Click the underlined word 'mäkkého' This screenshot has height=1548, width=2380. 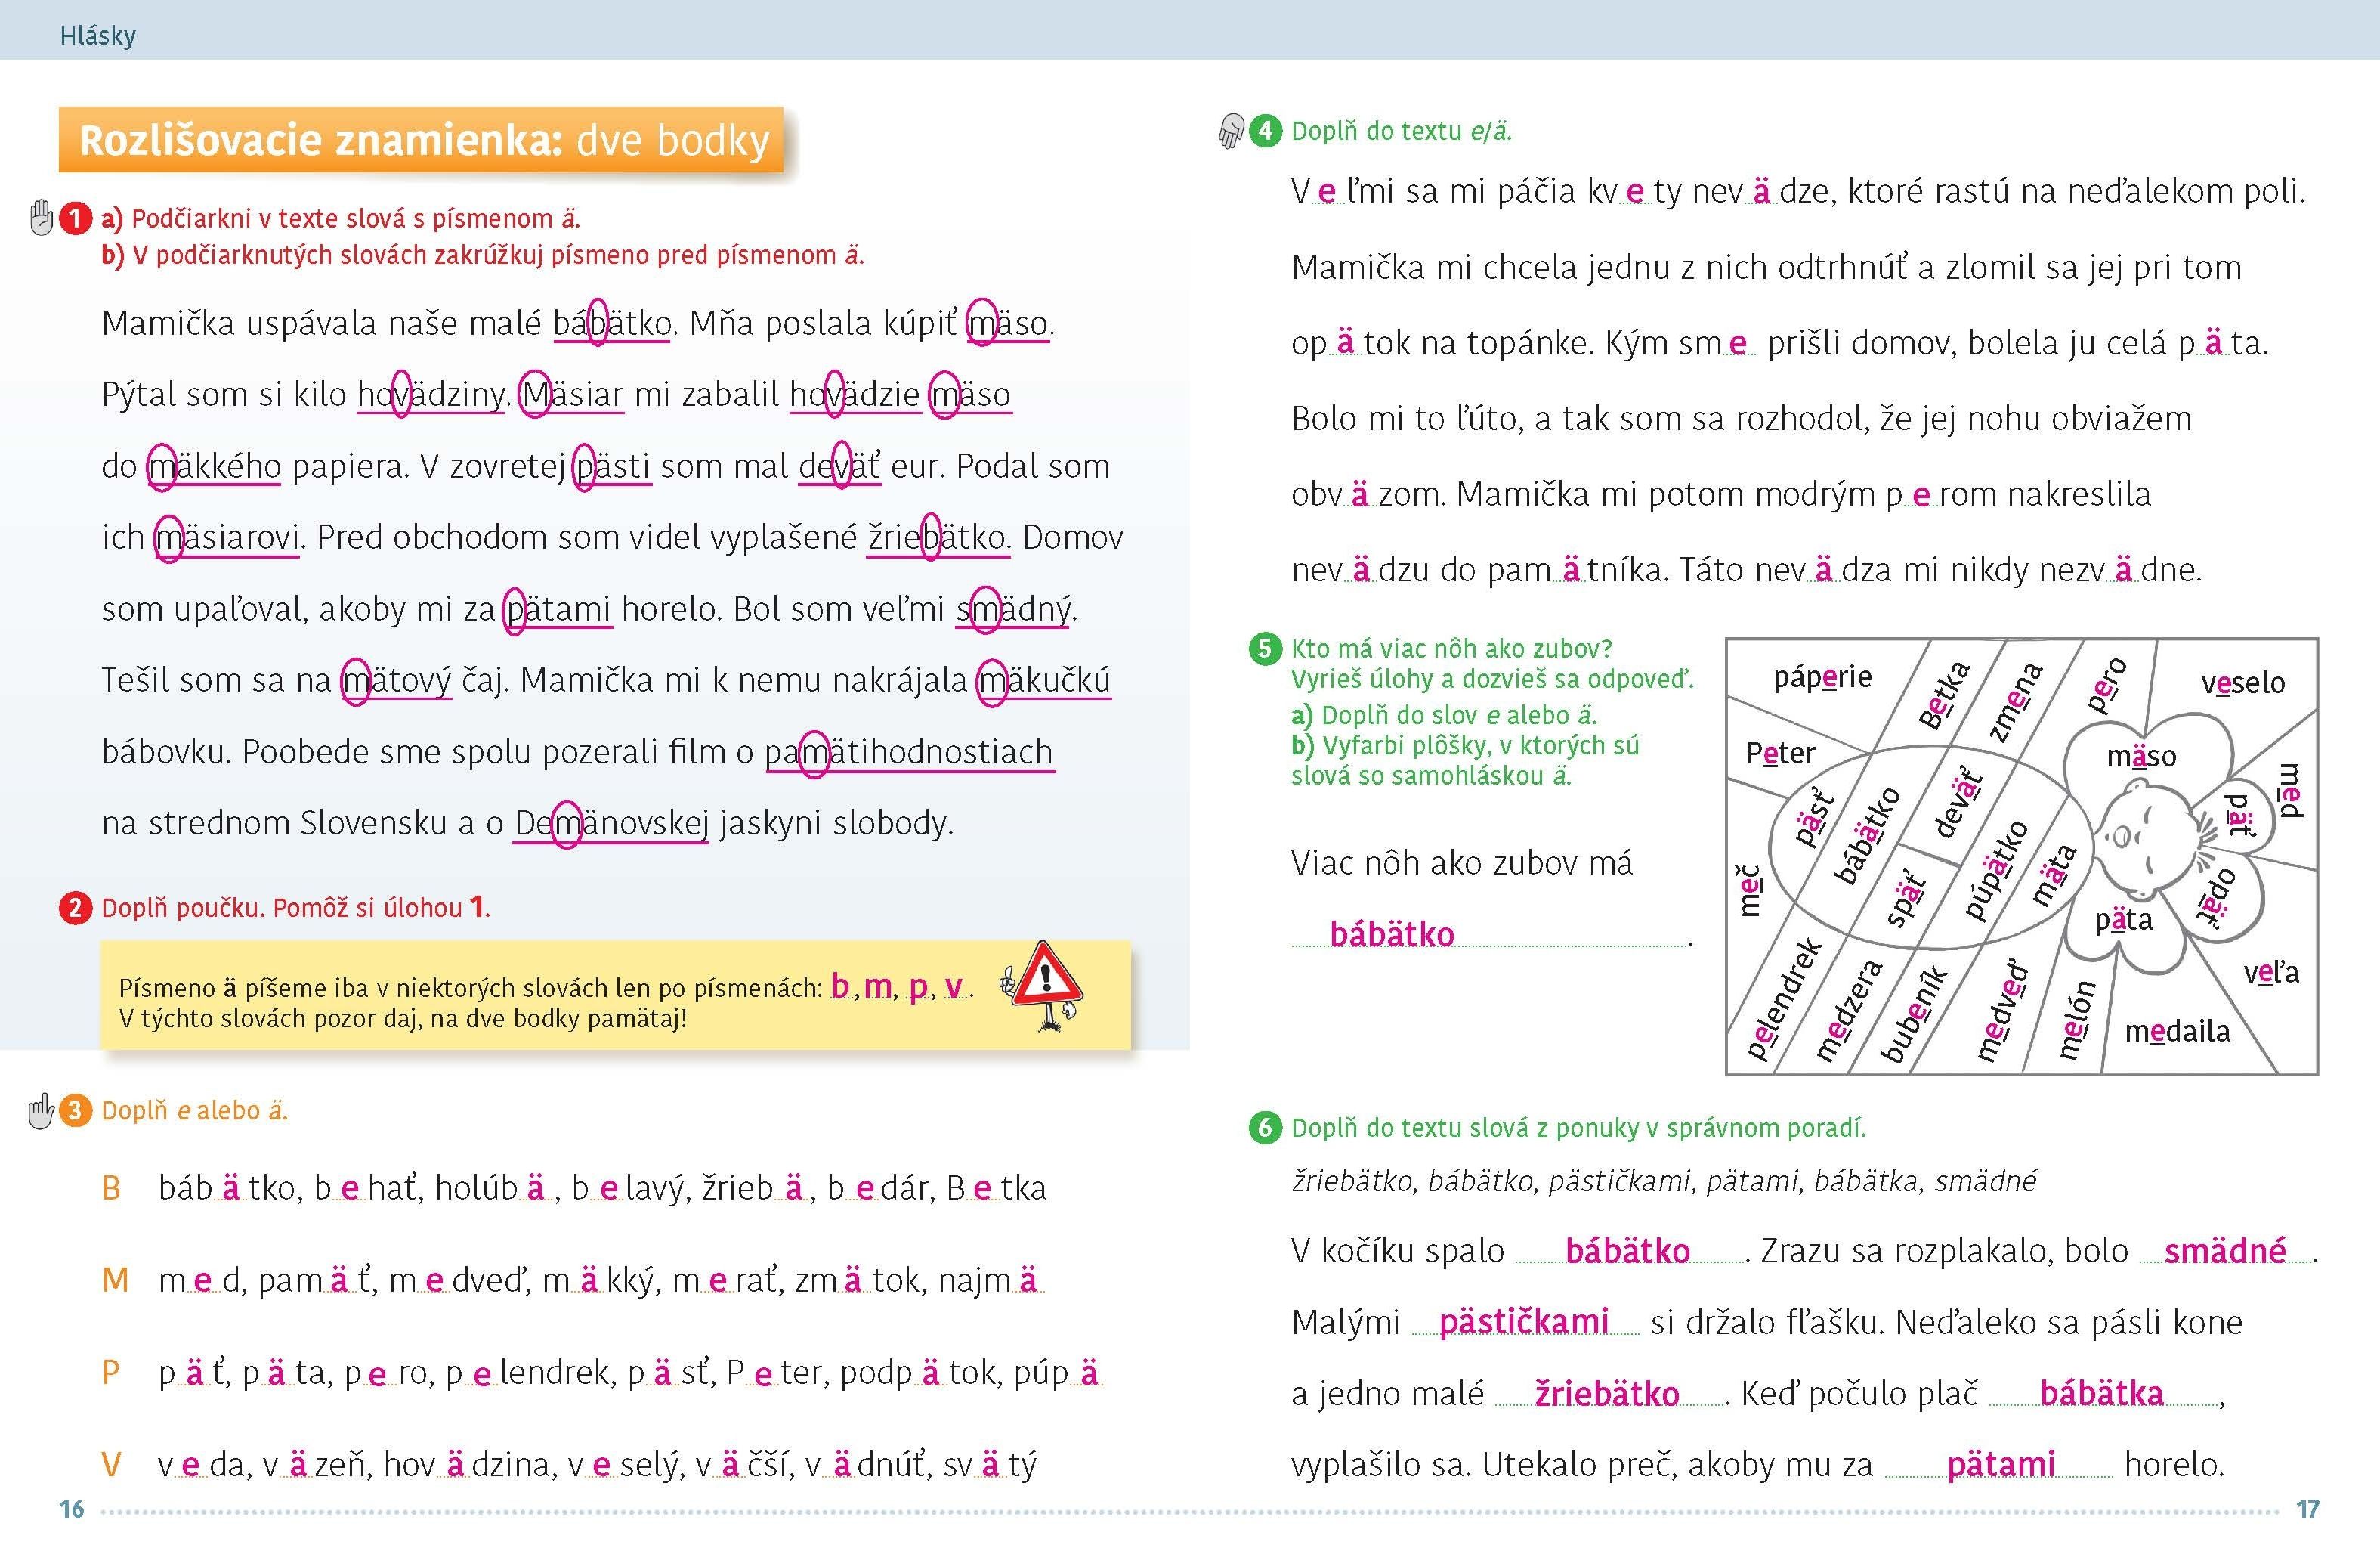215,466
